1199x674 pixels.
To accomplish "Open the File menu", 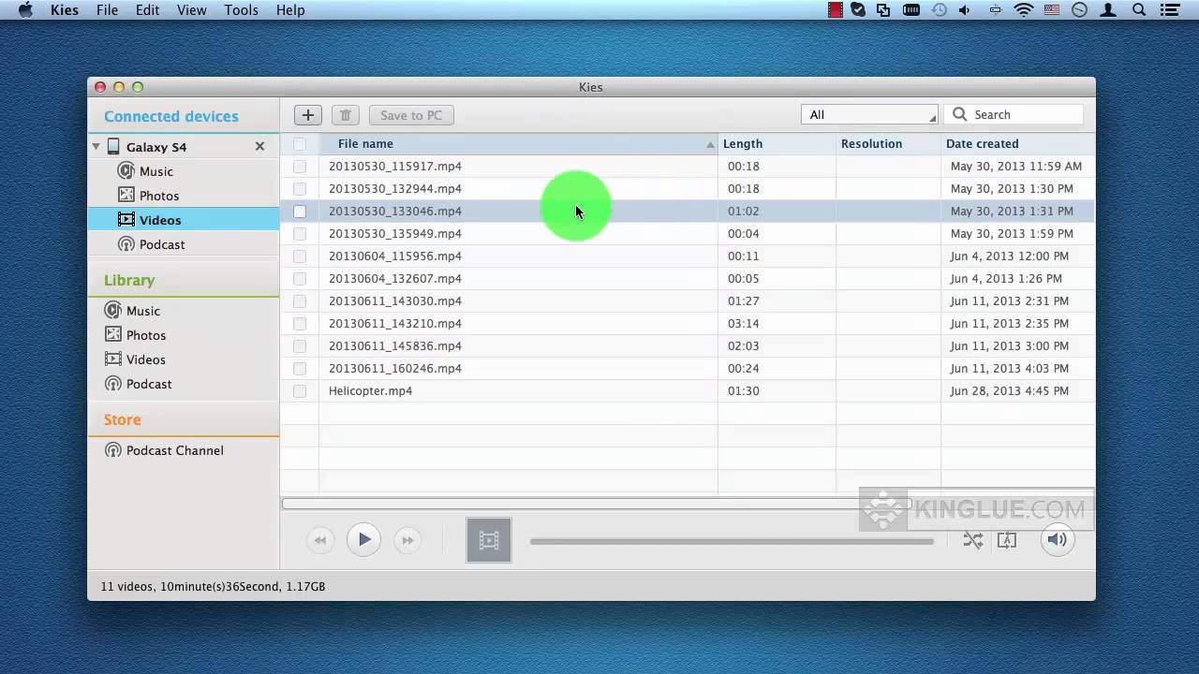I will [107, 10].
